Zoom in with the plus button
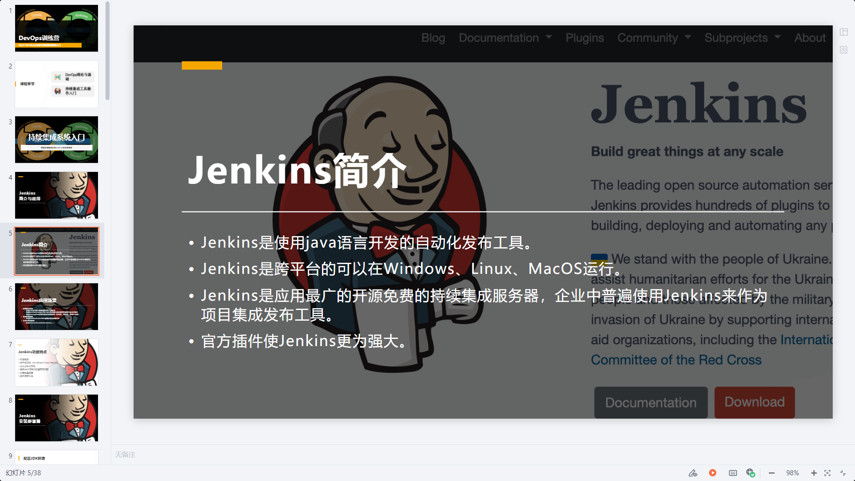Viewport: 855px width, 481px height. point(814,473)
